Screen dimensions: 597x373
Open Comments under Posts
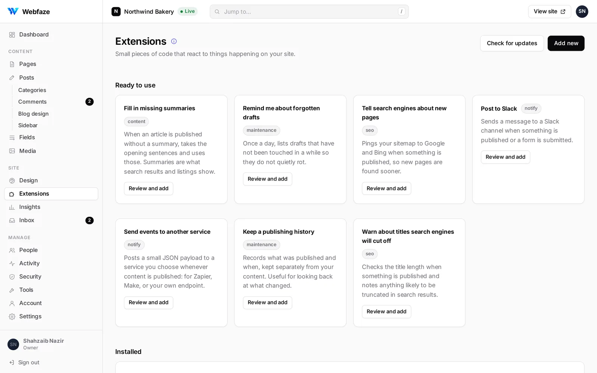tap(32, 102)
